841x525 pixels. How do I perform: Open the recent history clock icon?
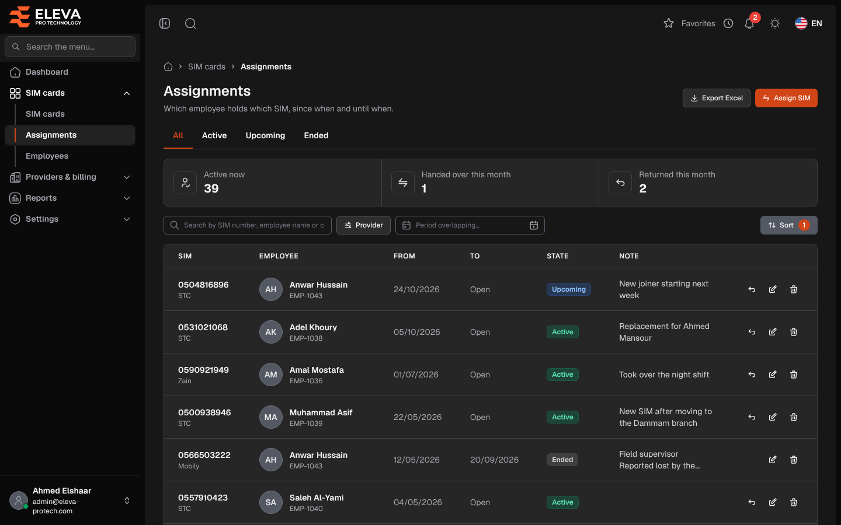728,23
